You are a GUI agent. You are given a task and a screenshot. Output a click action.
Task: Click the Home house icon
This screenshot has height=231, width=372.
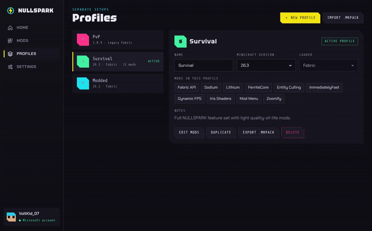[x=10, y=28]
